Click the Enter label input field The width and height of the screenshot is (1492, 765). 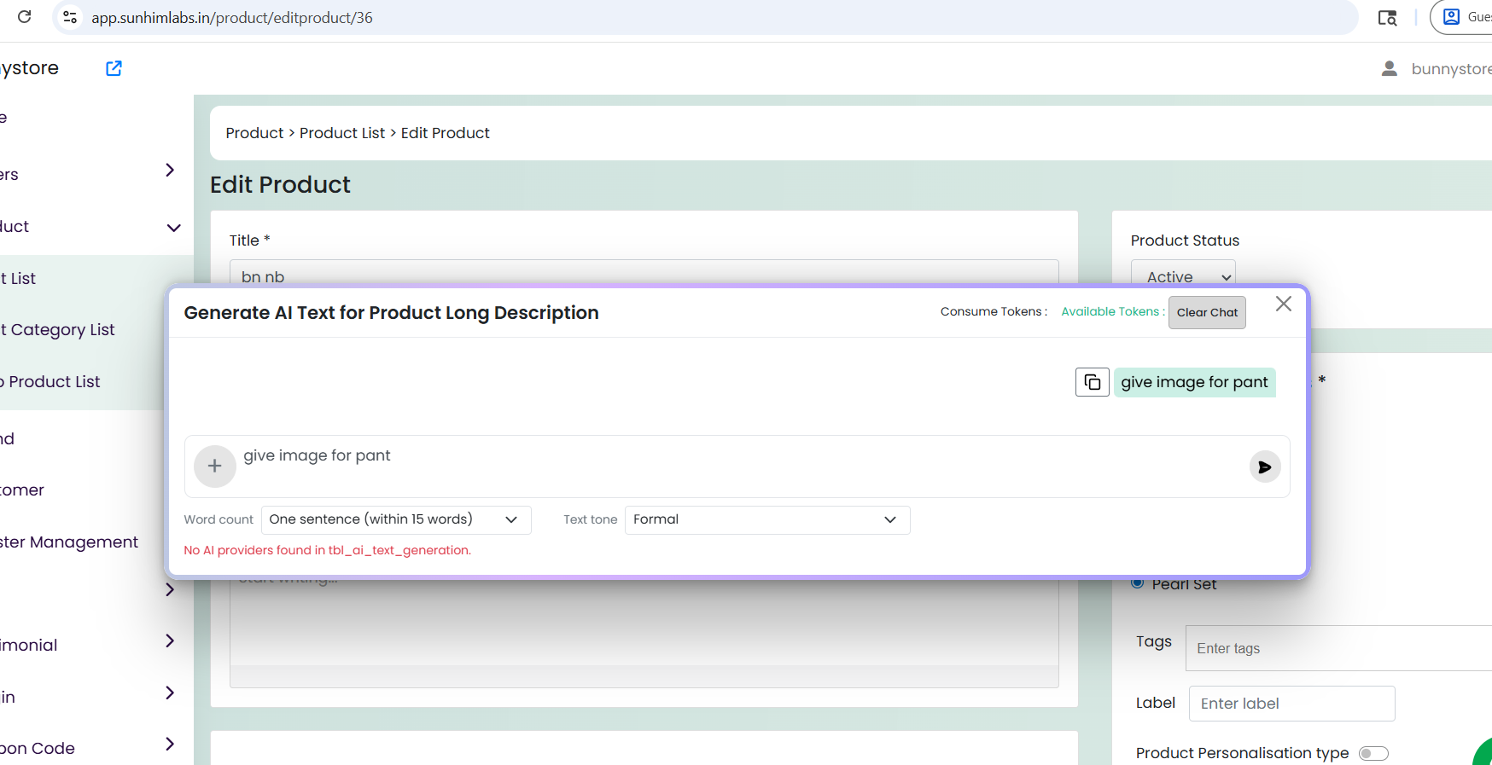point(1292,704)
